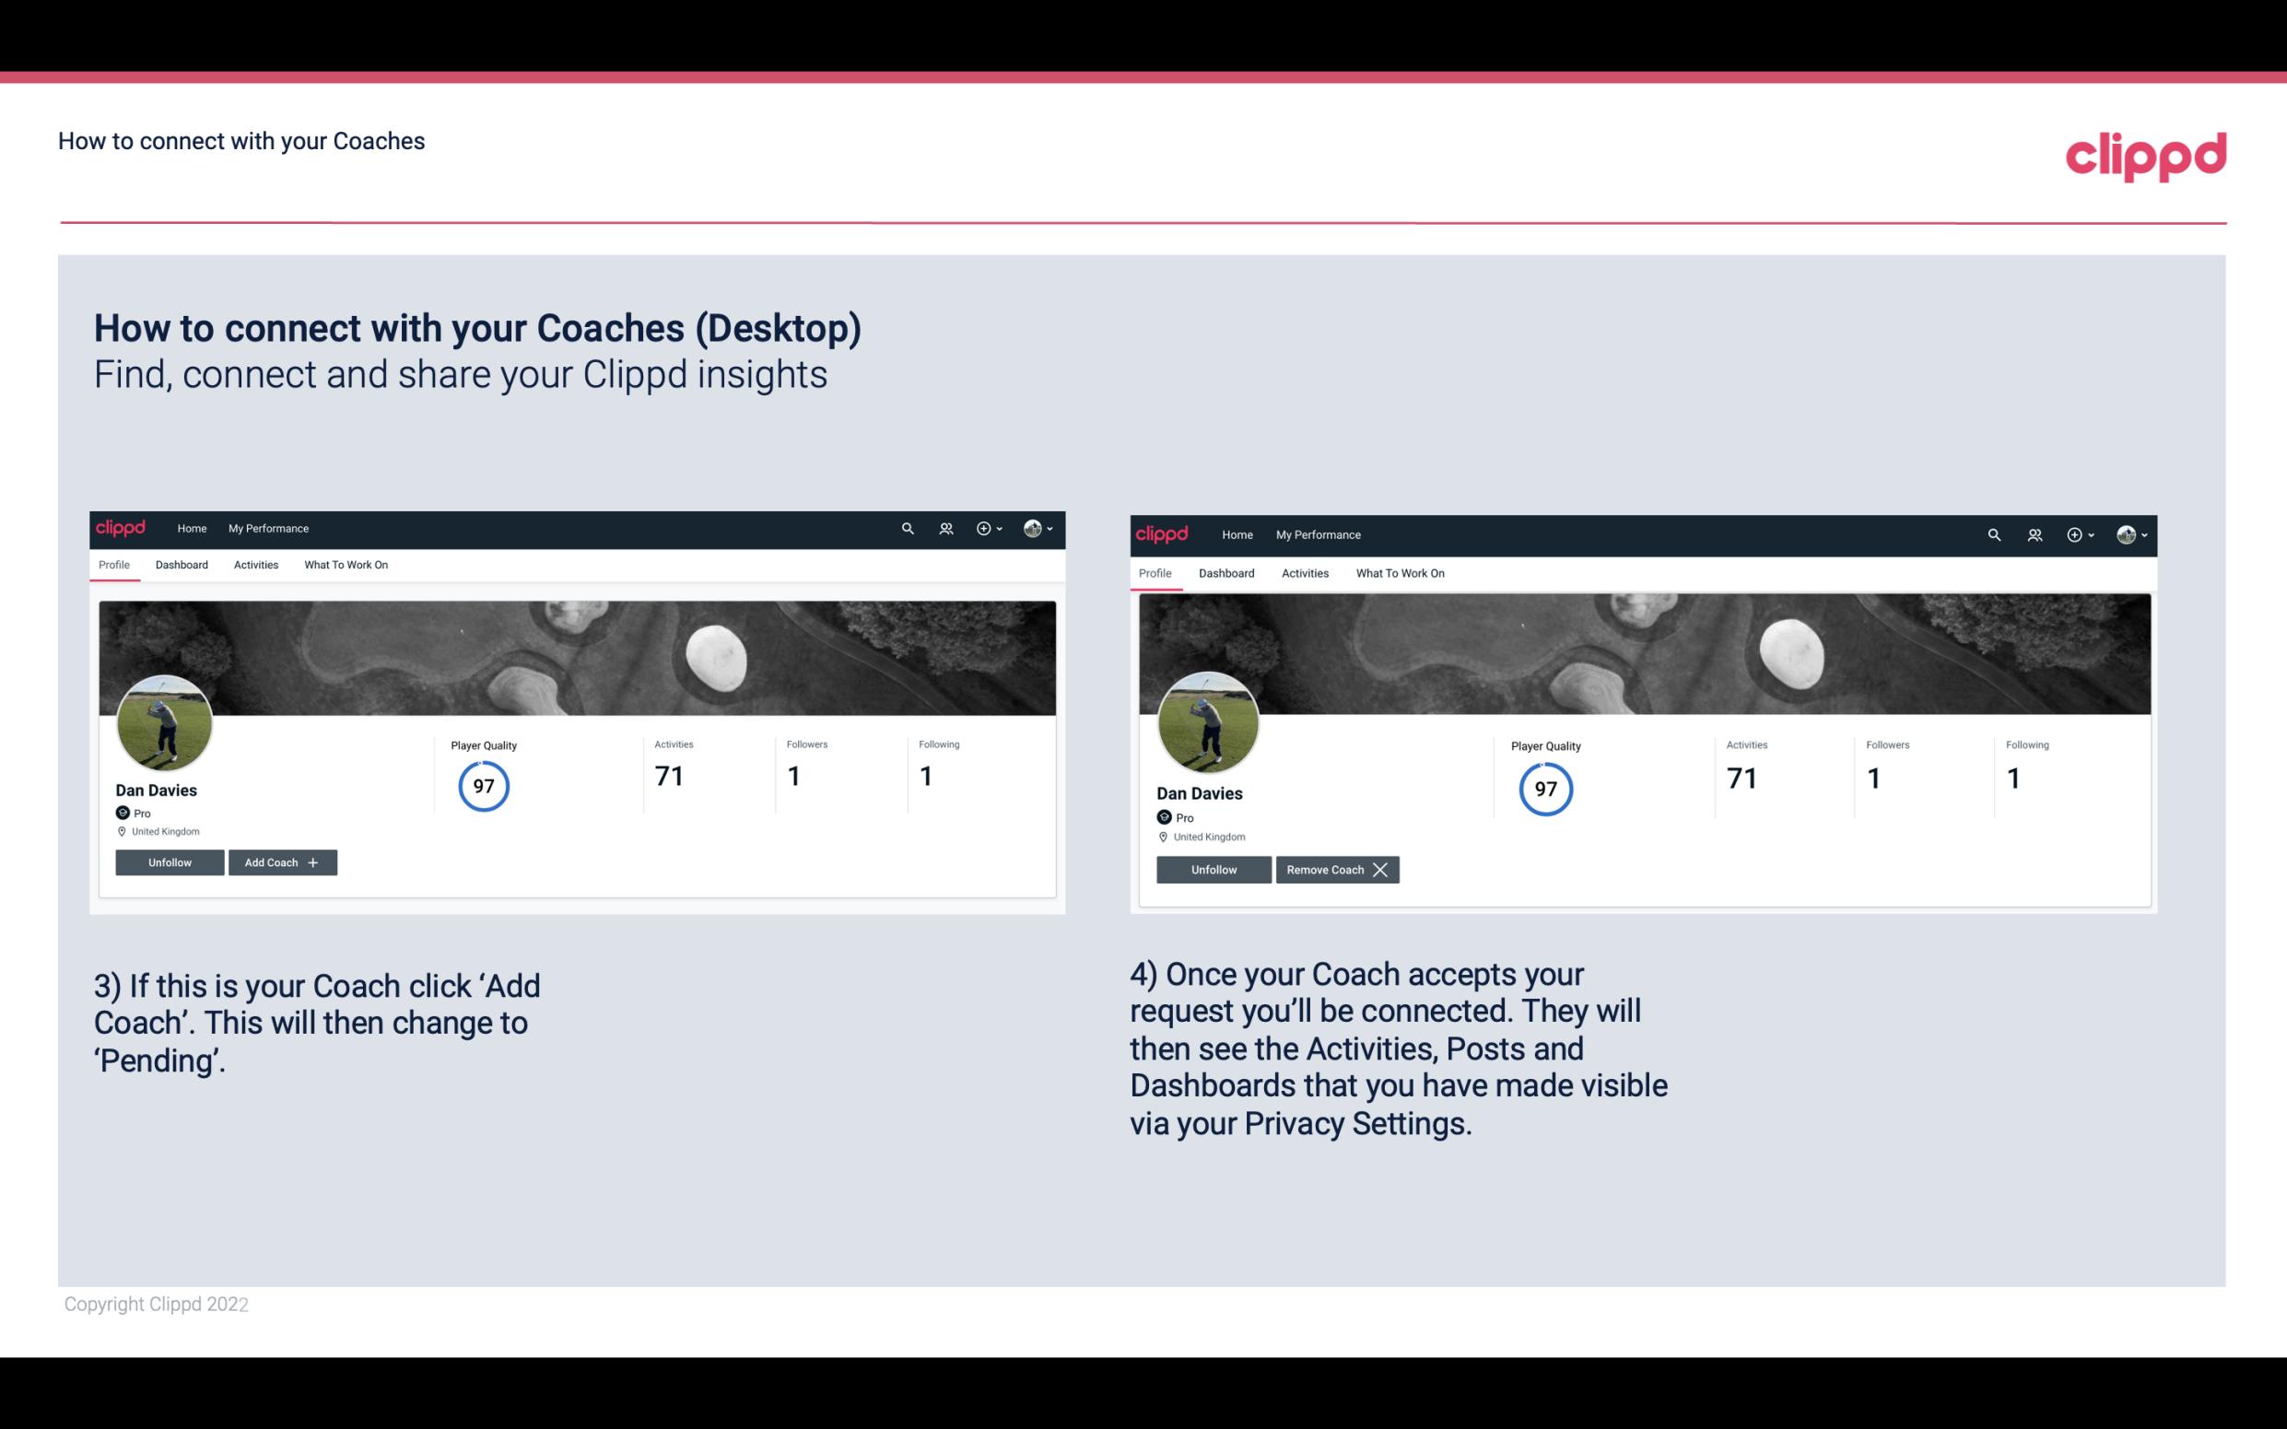Click the search icon in left interface
The image size is (2287, 1429).
coord(910,527)
